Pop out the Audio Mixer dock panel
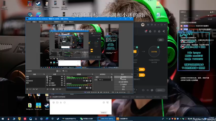 92,74
